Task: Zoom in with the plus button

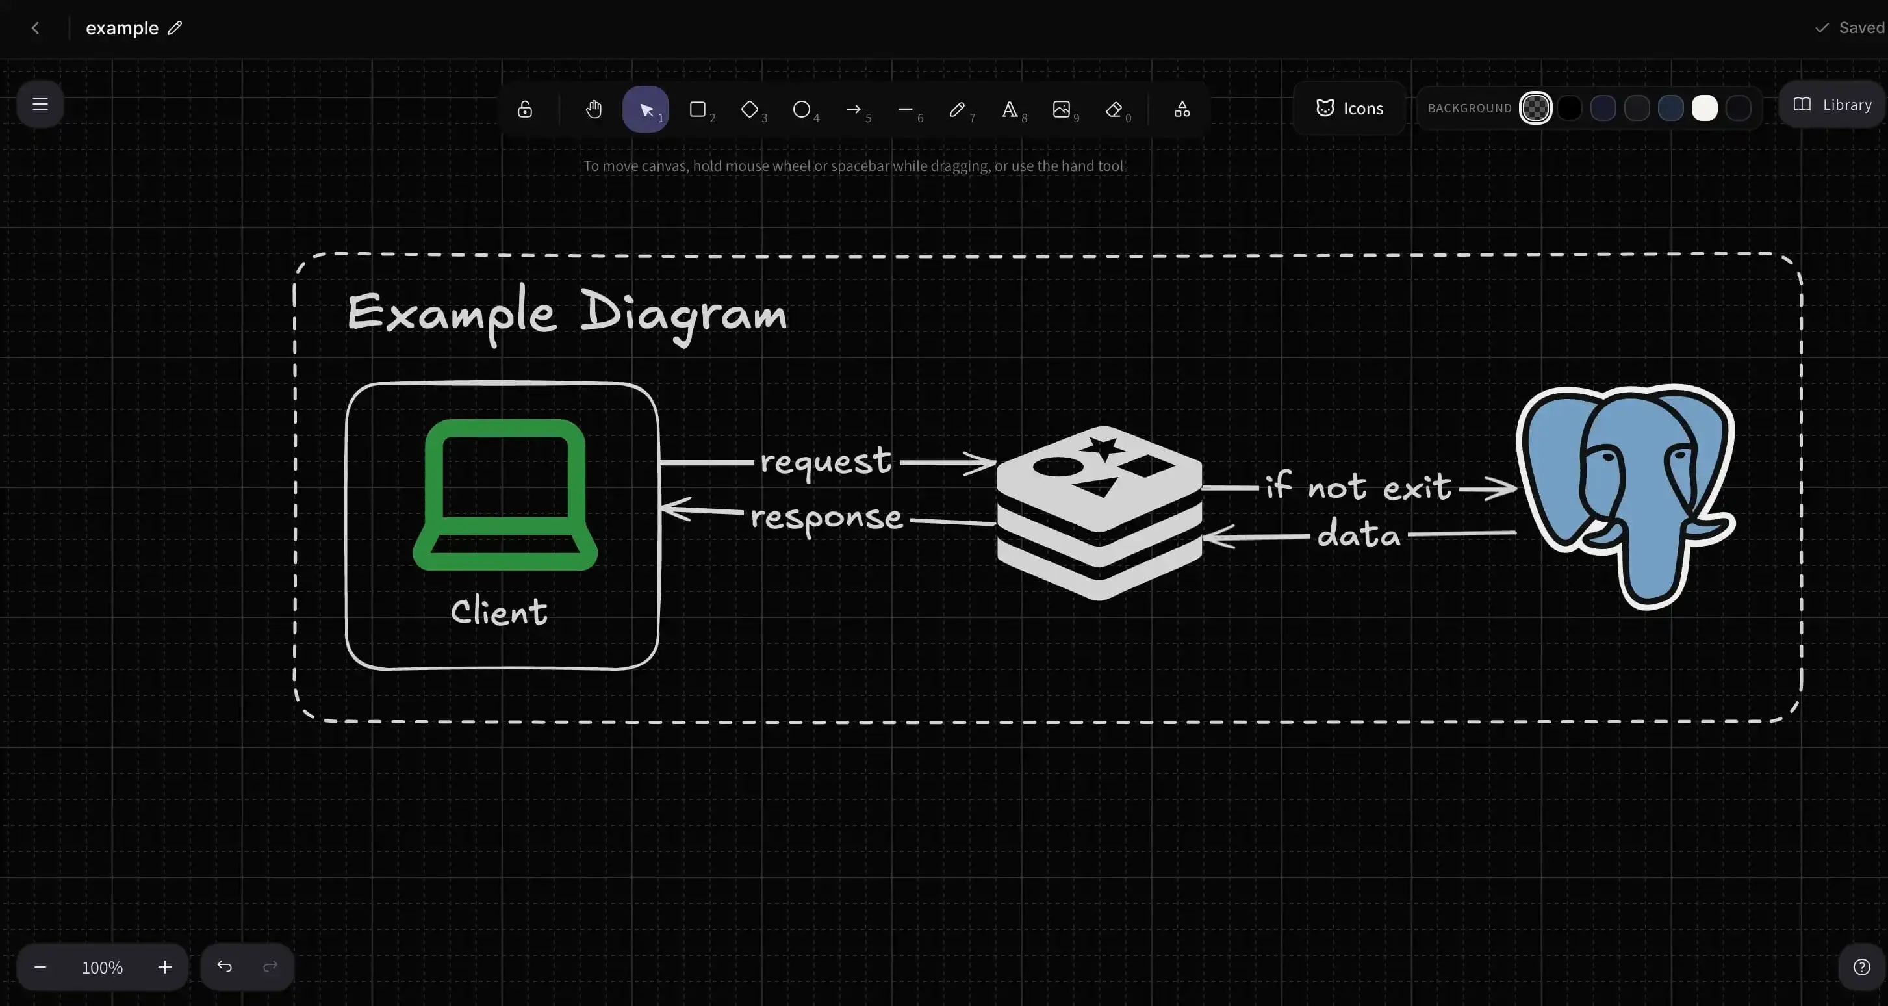Action: pyautogui.click(x=165, y=967)
